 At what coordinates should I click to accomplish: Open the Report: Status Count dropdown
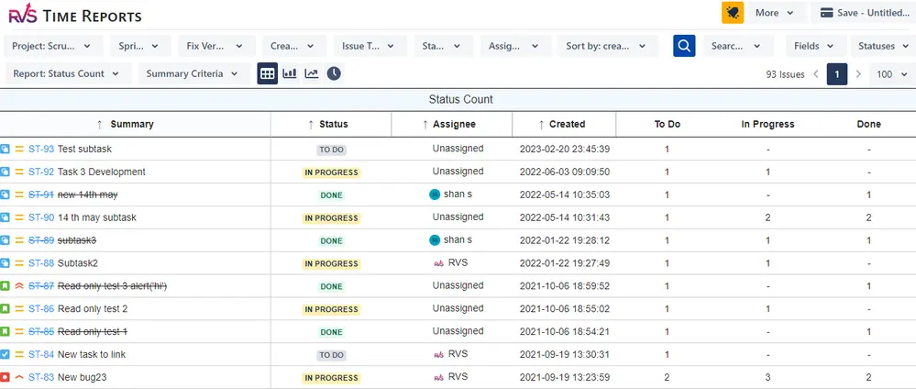[68, 73]
